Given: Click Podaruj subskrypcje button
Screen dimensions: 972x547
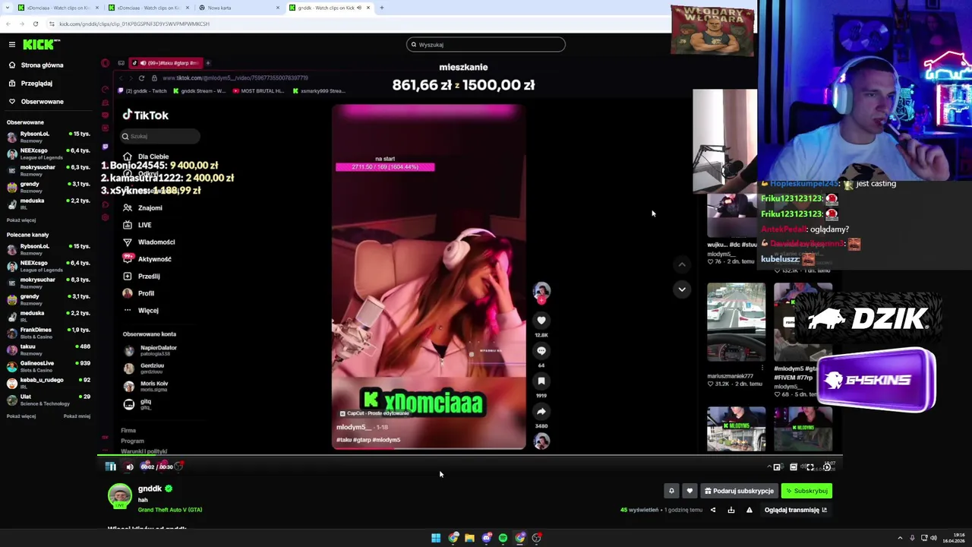Looking at the screenshot, I should (x=739, y=491).
